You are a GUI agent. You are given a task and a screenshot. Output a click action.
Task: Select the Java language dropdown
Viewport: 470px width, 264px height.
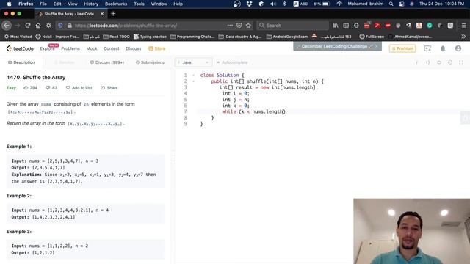[x=193, y=62]
